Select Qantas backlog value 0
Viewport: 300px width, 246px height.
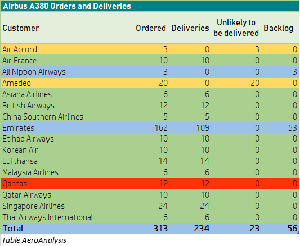pos(295,184)
